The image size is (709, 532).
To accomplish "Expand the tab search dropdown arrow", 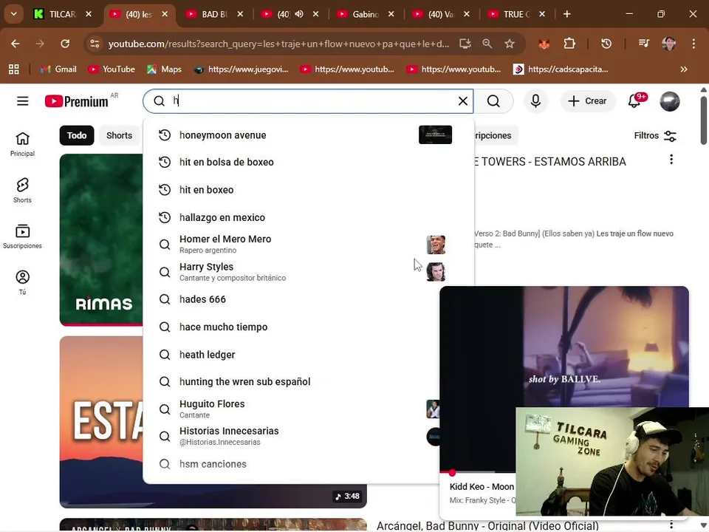I will coord(13,14).
